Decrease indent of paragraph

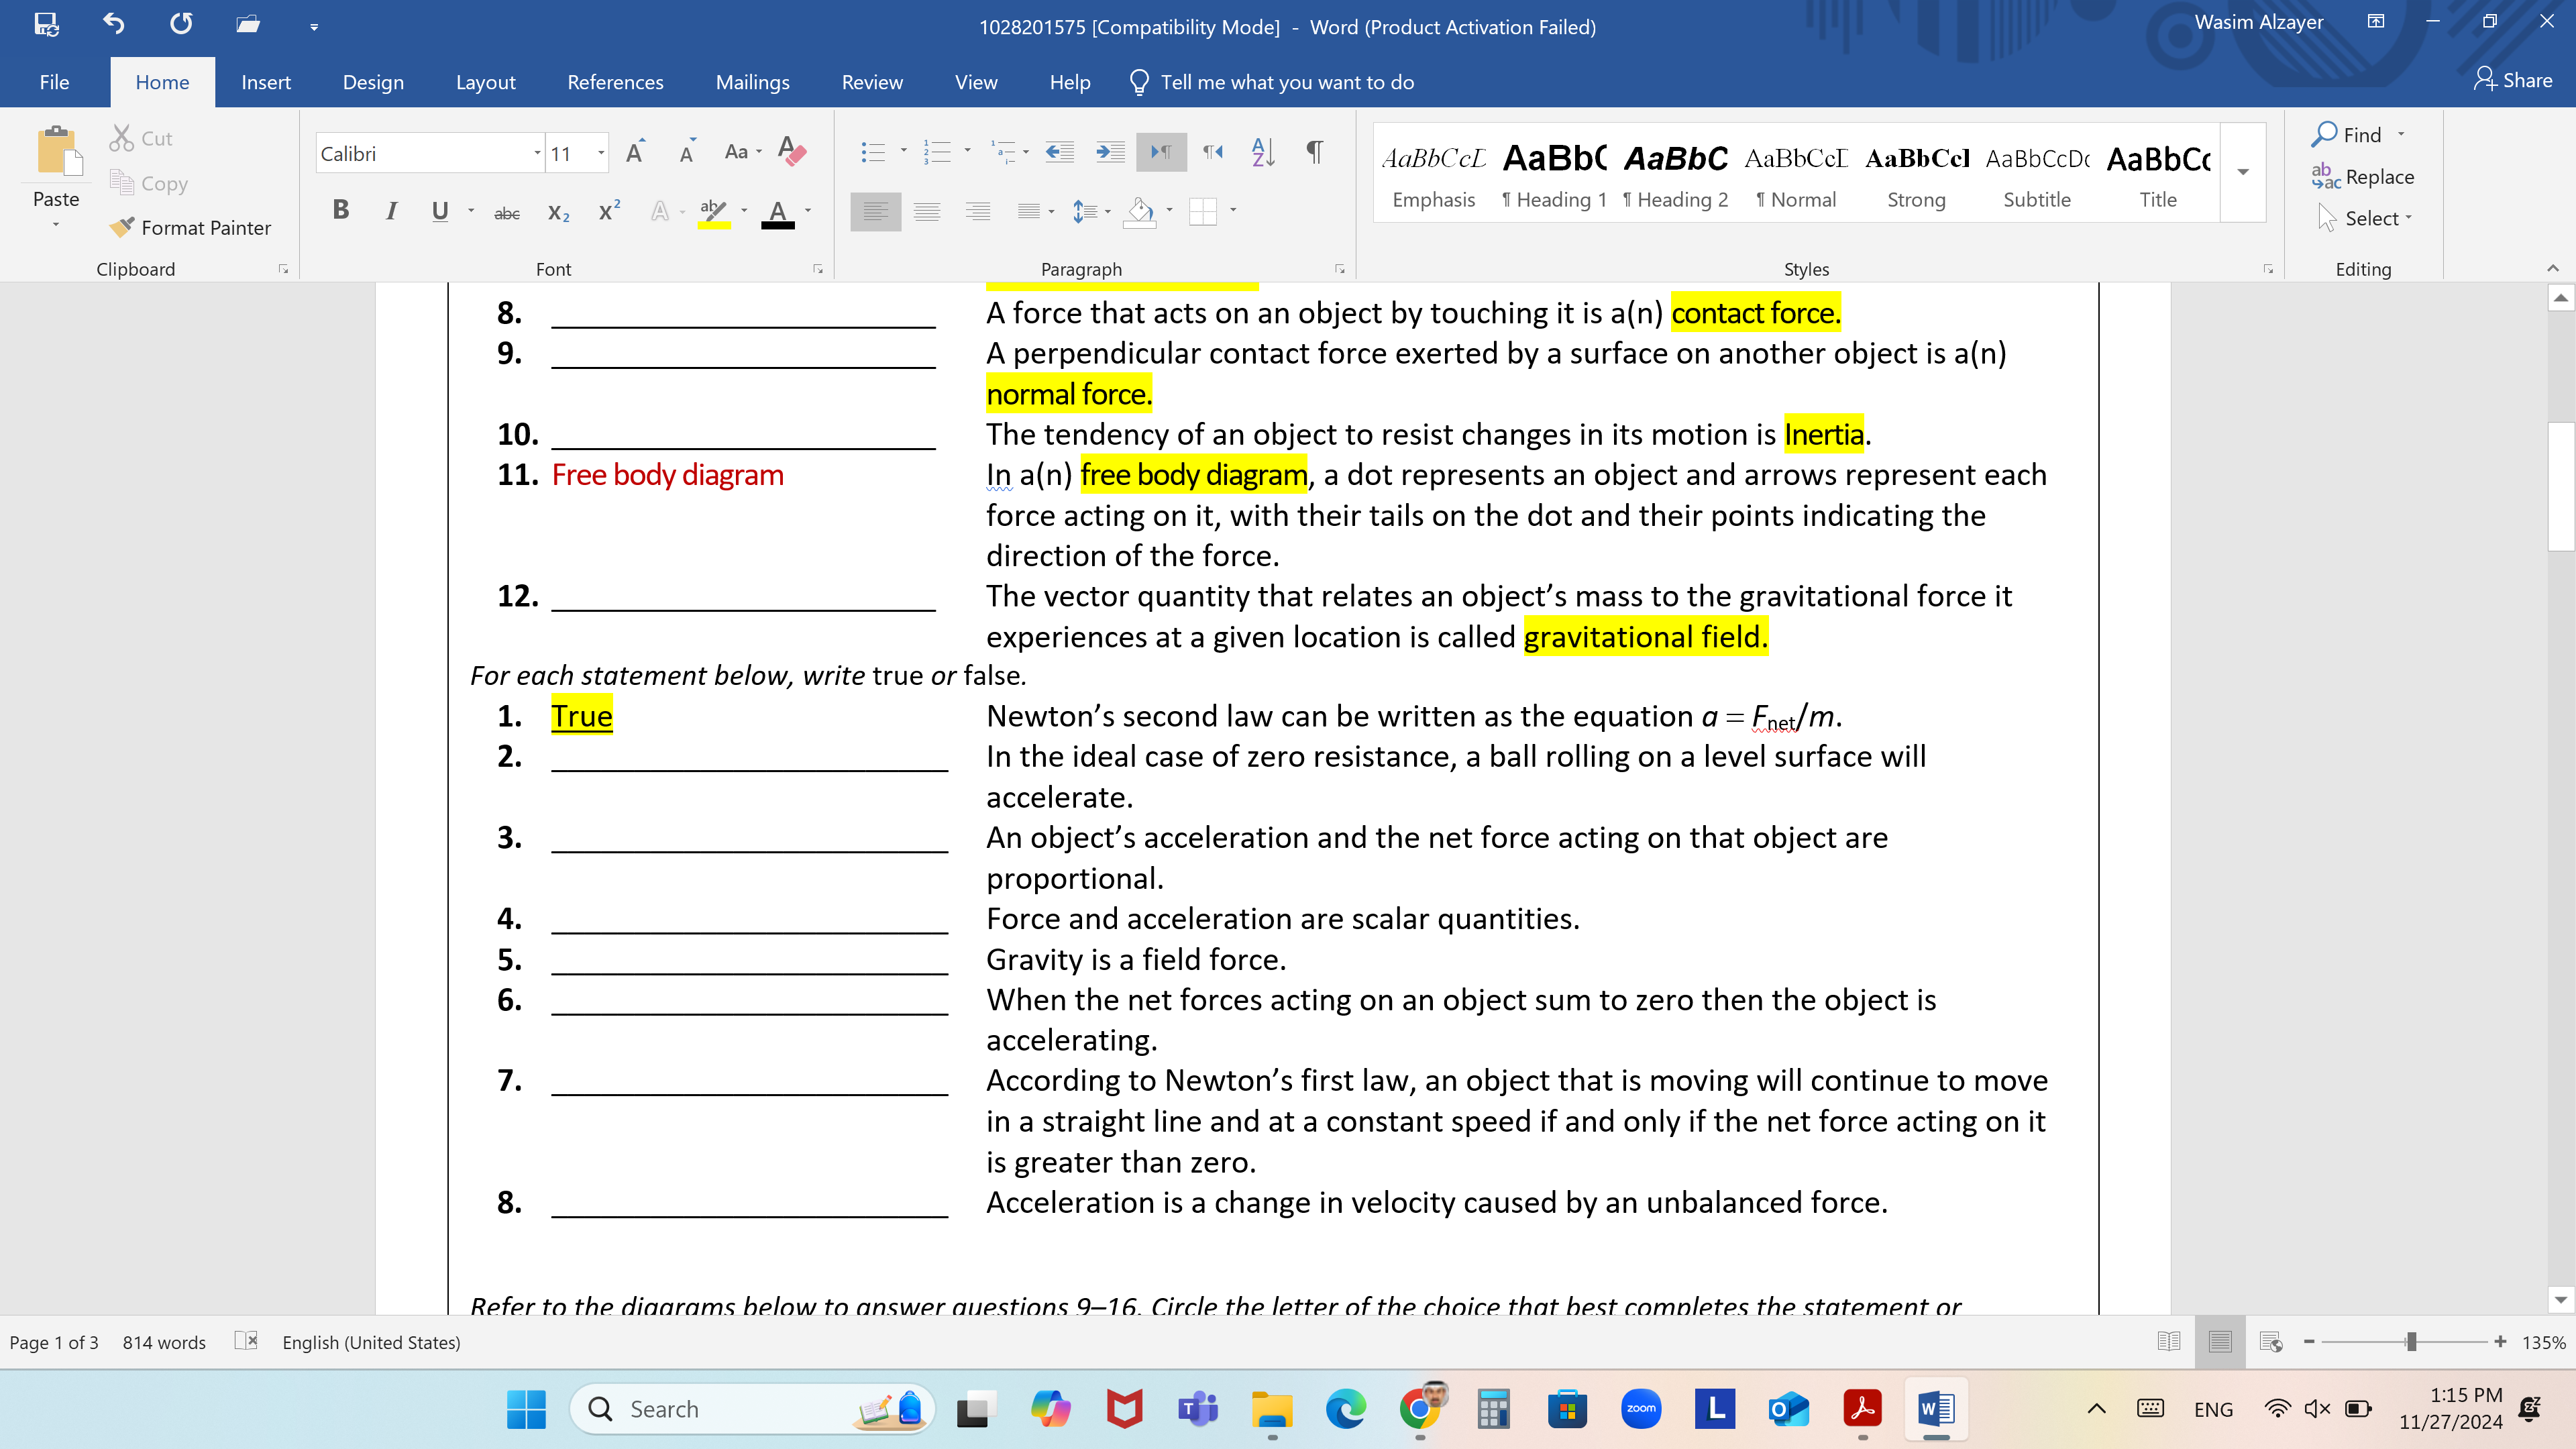coord(1059,152)
